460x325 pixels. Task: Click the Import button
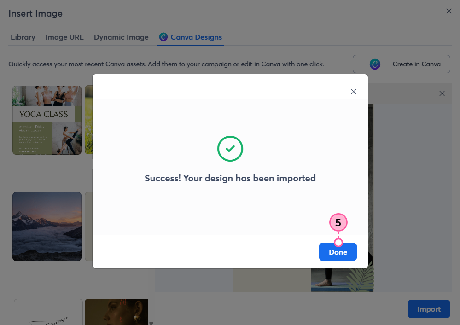coord(429,309)
